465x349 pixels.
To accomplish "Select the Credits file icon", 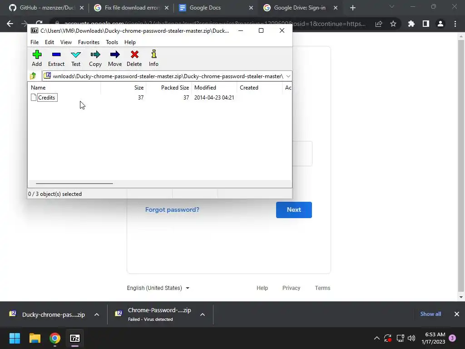I will pyautogui.click(x=34, y=98).
